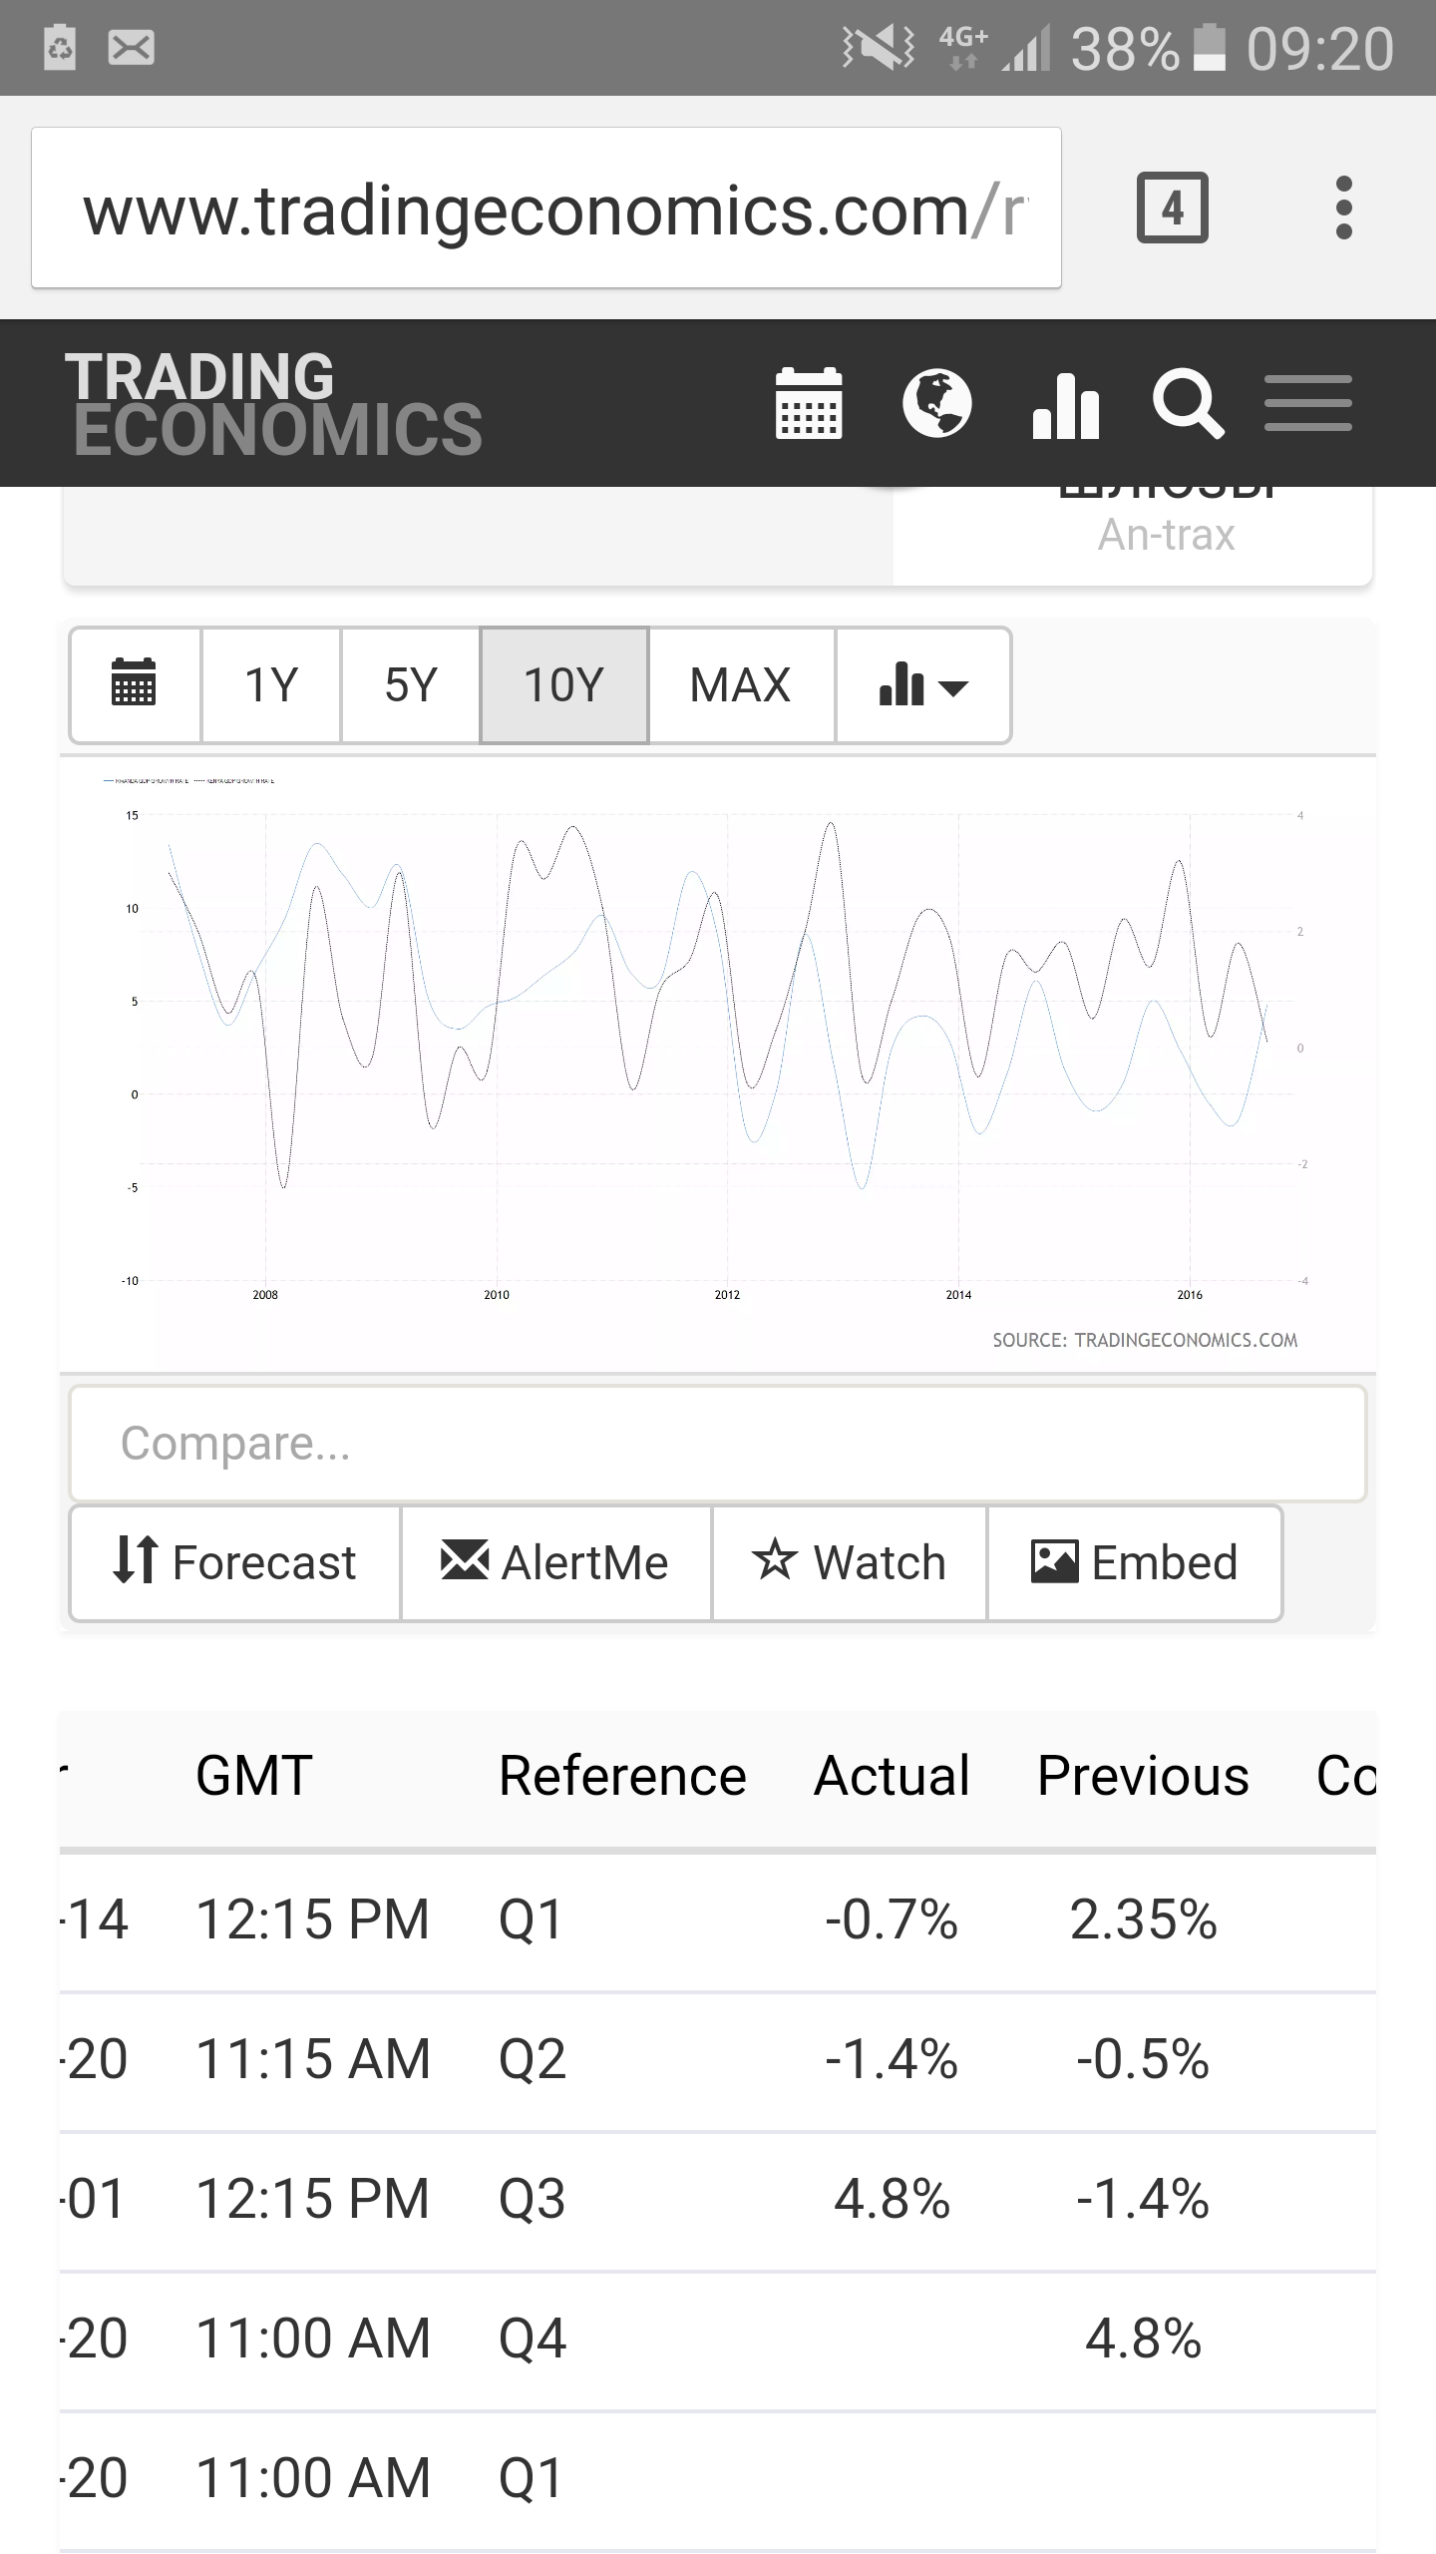Expand the chart type dropdown

pyautogui.click(x=922, y=684)
